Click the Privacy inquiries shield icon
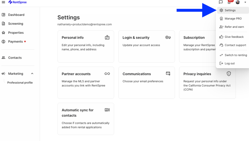This screenshot has height=141, width=249. pyautogui.click(x=229, y=73)
